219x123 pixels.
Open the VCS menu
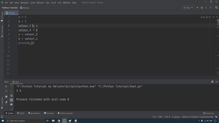click(x=59, y=2)
